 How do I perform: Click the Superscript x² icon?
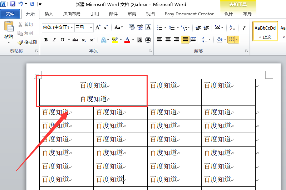click(92, 40)
